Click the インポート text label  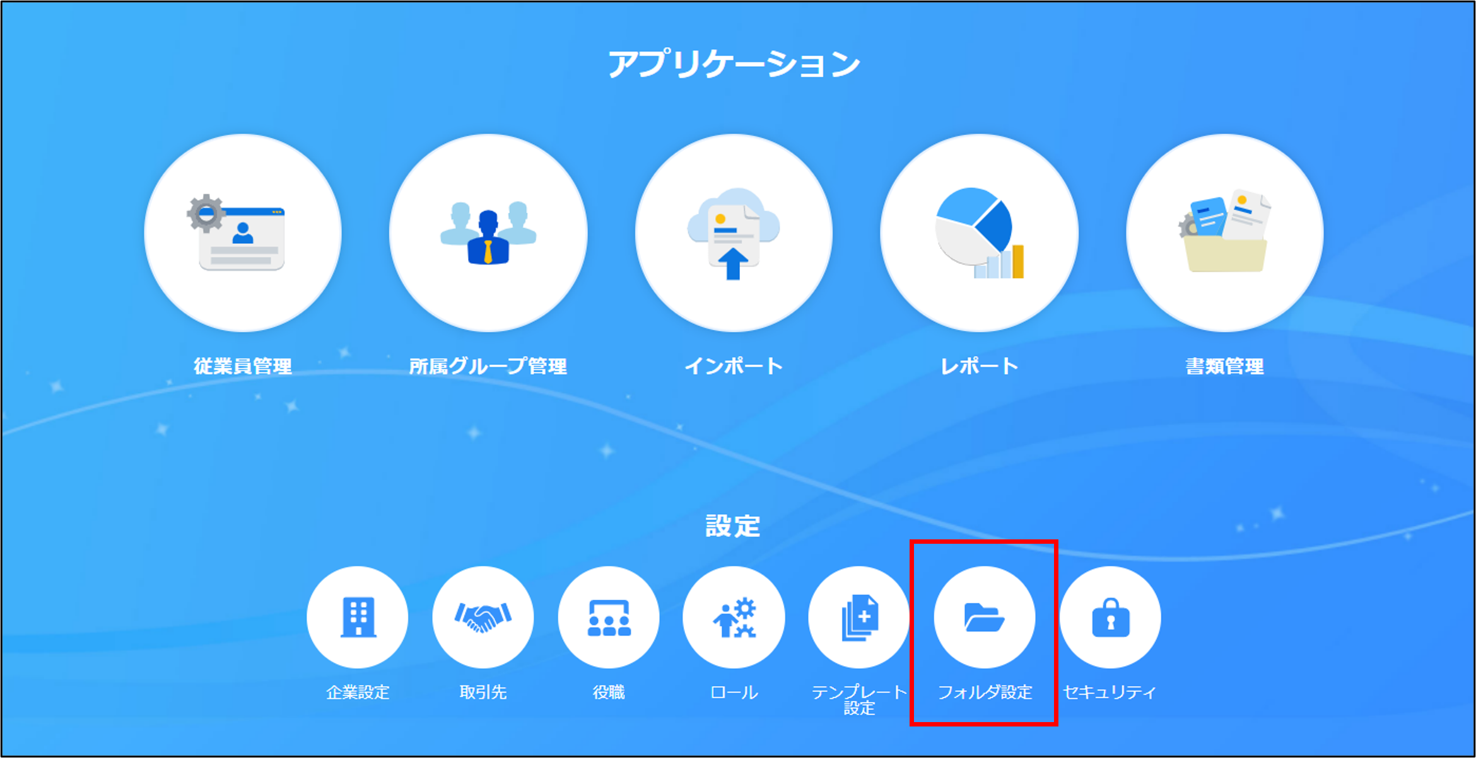click(734, 366)
